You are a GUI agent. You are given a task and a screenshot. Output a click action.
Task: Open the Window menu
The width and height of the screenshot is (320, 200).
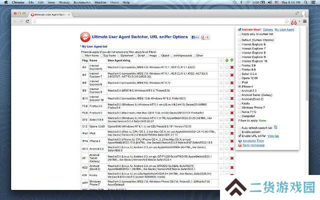coord(100,2)
